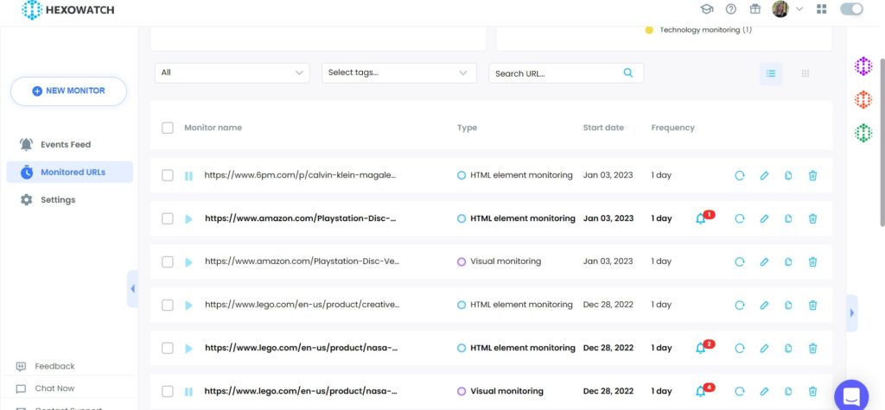Play the lego creative monitor
Viewport: 885px width, 410px height.
pyautogui.click(x=188, y=305)
